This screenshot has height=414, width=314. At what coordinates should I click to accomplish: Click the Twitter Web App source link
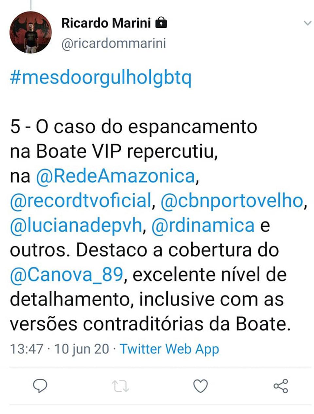[x=169, y=349]
